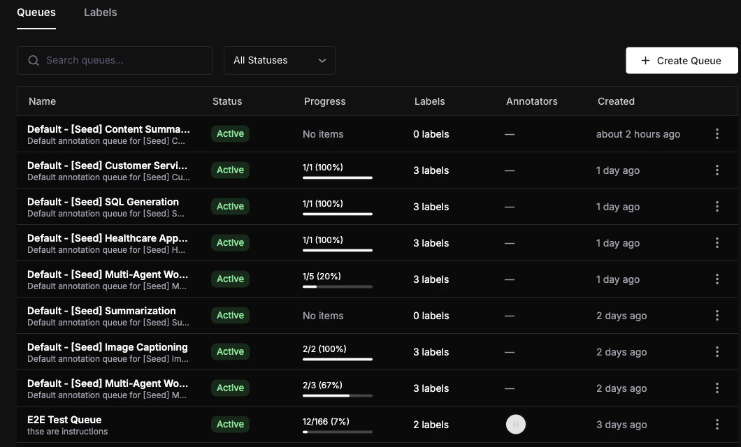
Task: Select the Queues tab
Action: [x=36, y=13]
